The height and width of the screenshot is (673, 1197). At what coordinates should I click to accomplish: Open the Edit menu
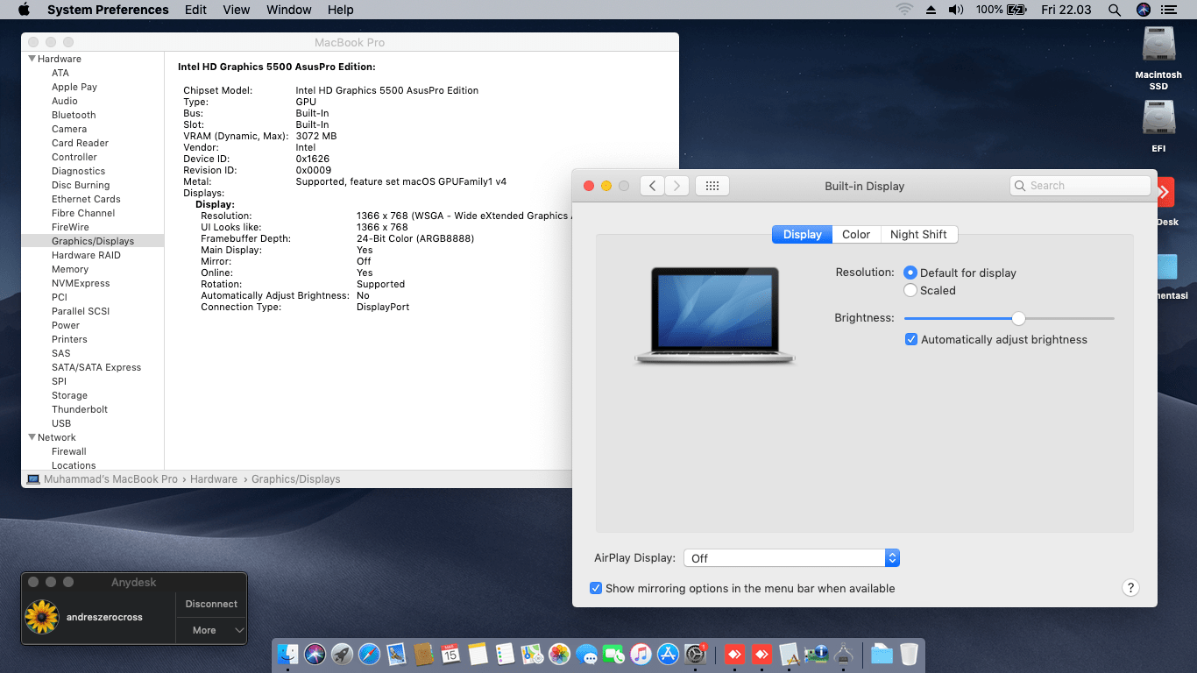196,10
